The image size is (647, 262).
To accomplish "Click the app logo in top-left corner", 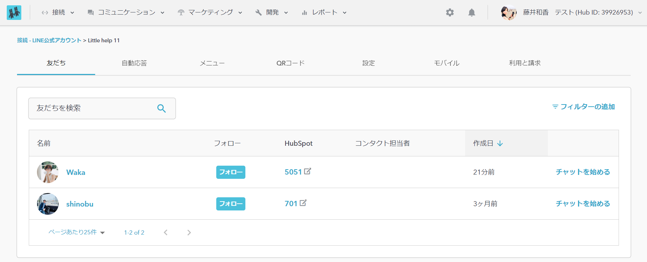I will (14, 12).
